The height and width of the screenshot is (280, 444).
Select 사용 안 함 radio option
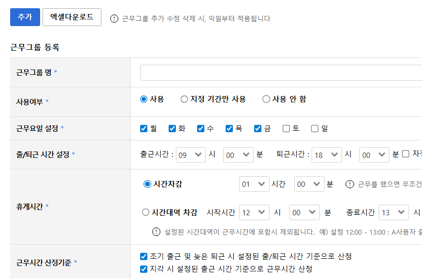coord(266,99)
